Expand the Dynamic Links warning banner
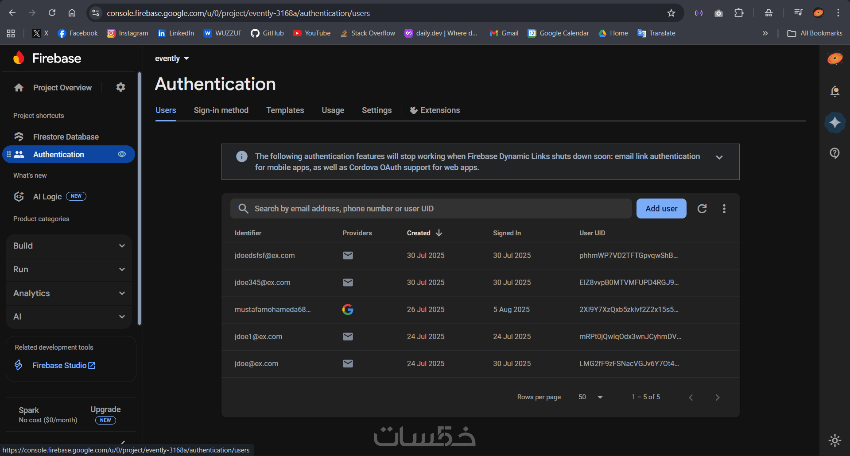The image size is (850, 456). [x=719, y=157]
